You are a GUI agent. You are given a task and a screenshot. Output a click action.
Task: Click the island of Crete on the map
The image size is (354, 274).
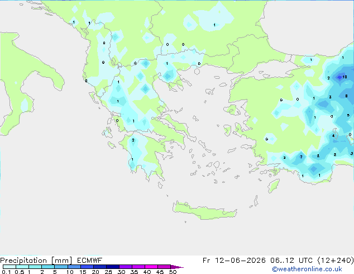[x=204, y=211]
